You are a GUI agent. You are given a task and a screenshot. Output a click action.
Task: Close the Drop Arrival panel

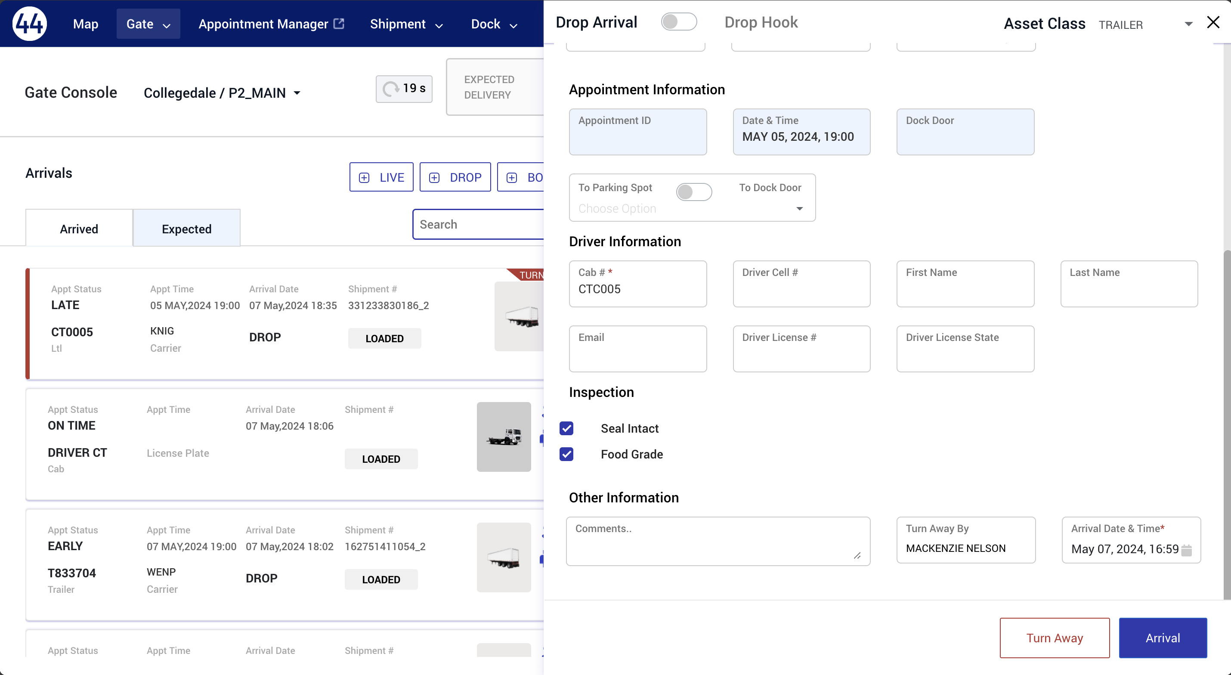(x=1213, y=22)
